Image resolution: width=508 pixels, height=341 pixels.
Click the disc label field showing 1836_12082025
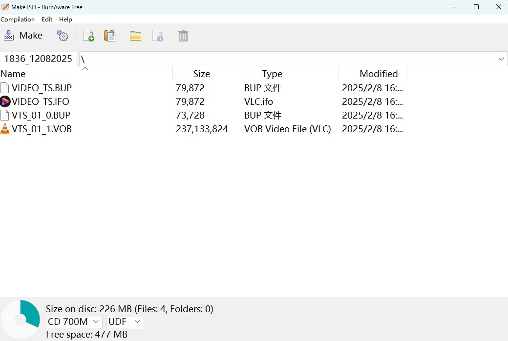(37, 59)
